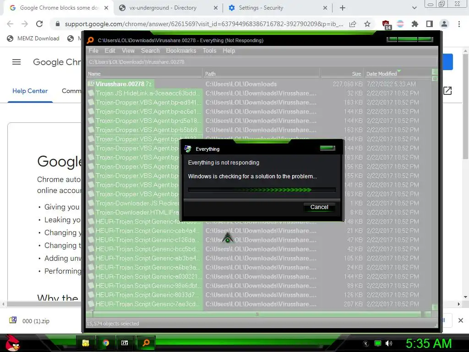Image resolution: width=469 pixels, height=352 pixels.
Task: Open the Help Center tab
Action: click(30, 91)
